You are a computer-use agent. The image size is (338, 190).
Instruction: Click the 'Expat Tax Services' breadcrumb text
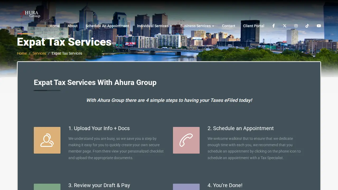point(67,53)
